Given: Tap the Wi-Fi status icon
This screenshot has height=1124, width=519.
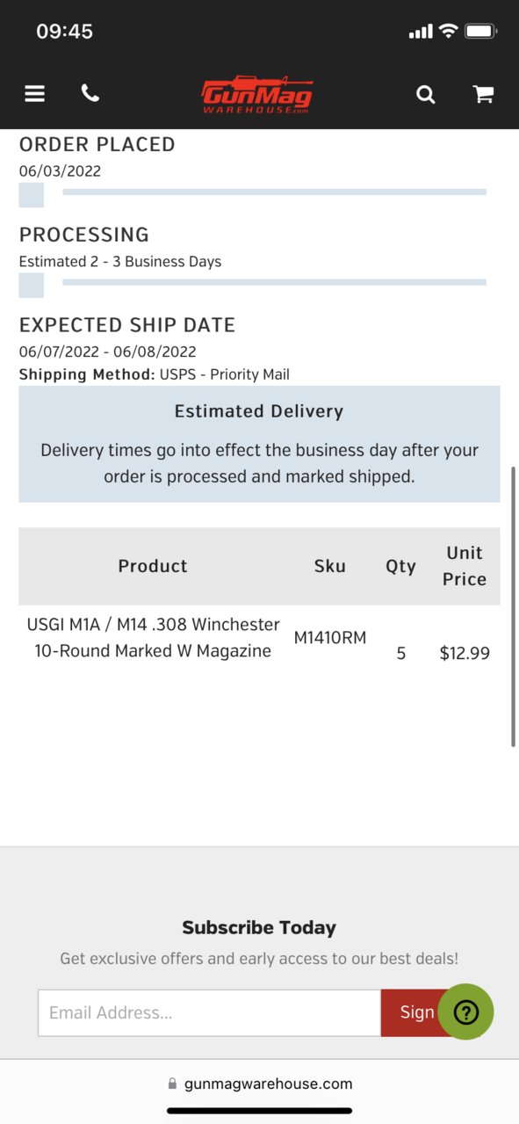Looking at the screenshot, I should [x=448, y=31].
